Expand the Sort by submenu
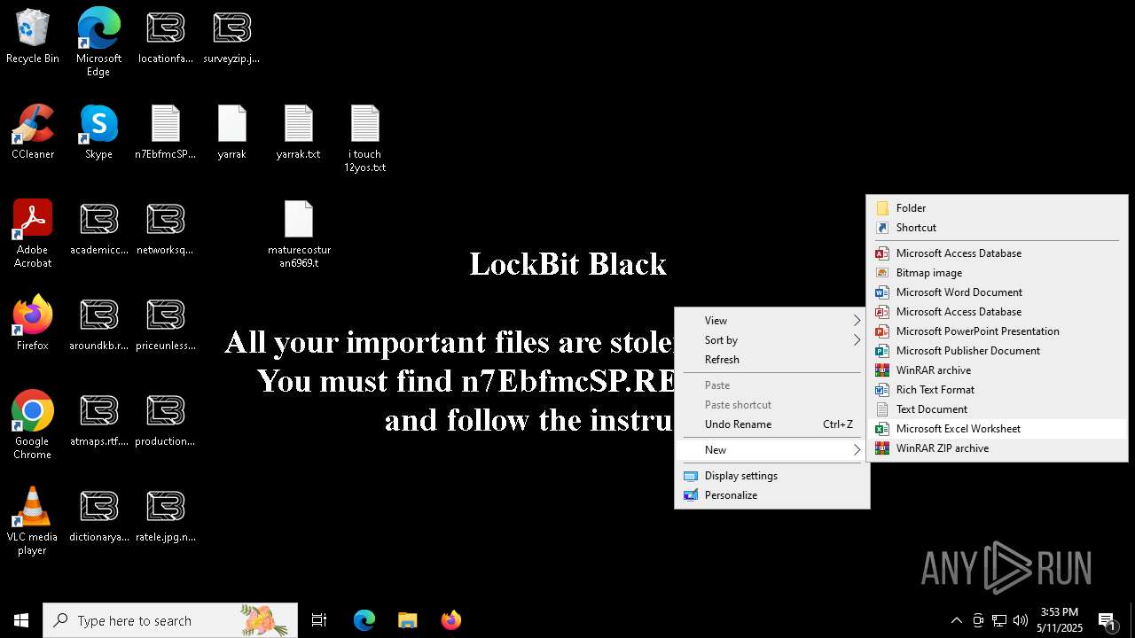Viewport: 1135px width, 638px height. click(x=772, y=340)
